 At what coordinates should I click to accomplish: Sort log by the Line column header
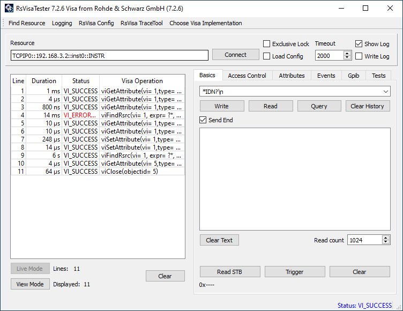pos(18,81)
